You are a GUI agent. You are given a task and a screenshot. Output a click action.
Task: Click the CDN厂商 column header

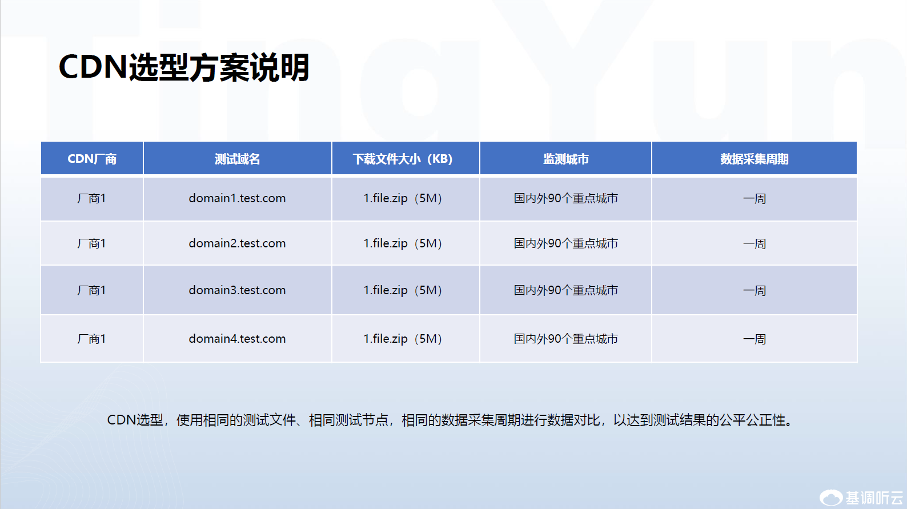[92, 159]
